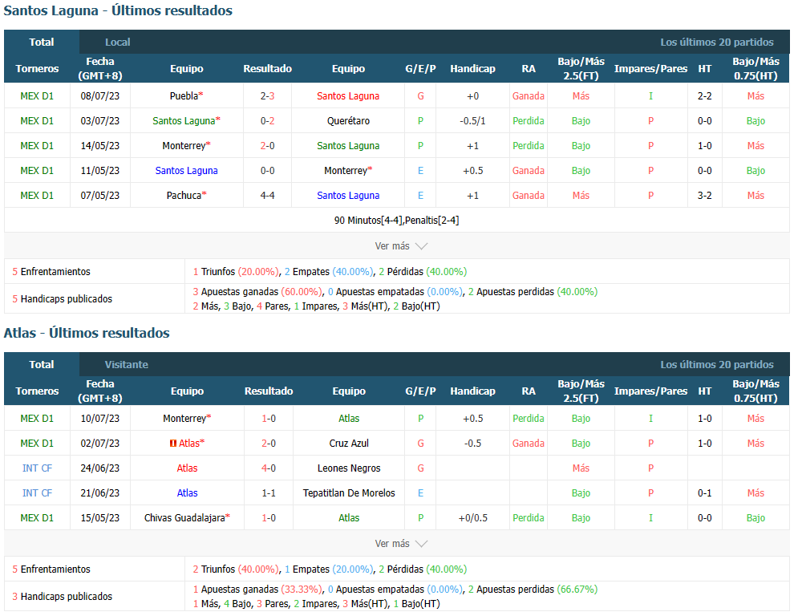Image resolution: width=794 pixels, height=616 pixels.
Task: Open Querétaro team link
Action: click(348, 121)
